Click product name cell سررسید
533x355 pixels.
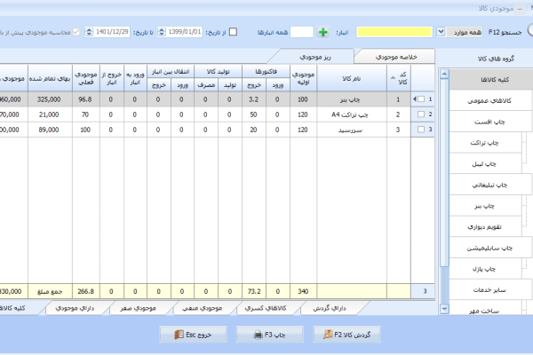(351, 130)
